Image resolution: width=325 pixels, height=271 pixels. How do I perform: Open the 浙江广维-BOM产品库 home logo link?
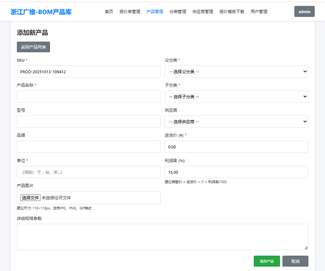[x=41, y=12]
